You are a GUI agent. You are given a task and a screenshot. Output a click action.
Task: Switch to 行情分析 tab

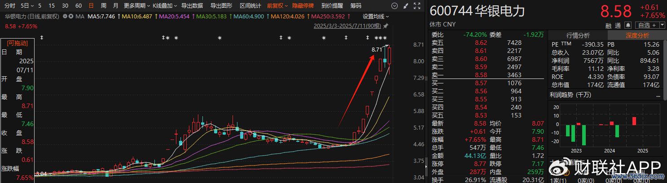pyautogui.click(x=578, y=35)
